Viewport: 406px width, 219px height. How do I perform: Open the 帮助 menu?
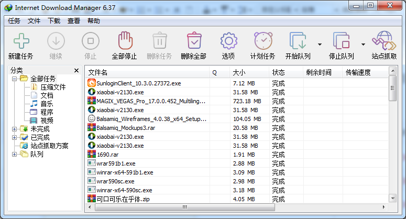(94, 21)
